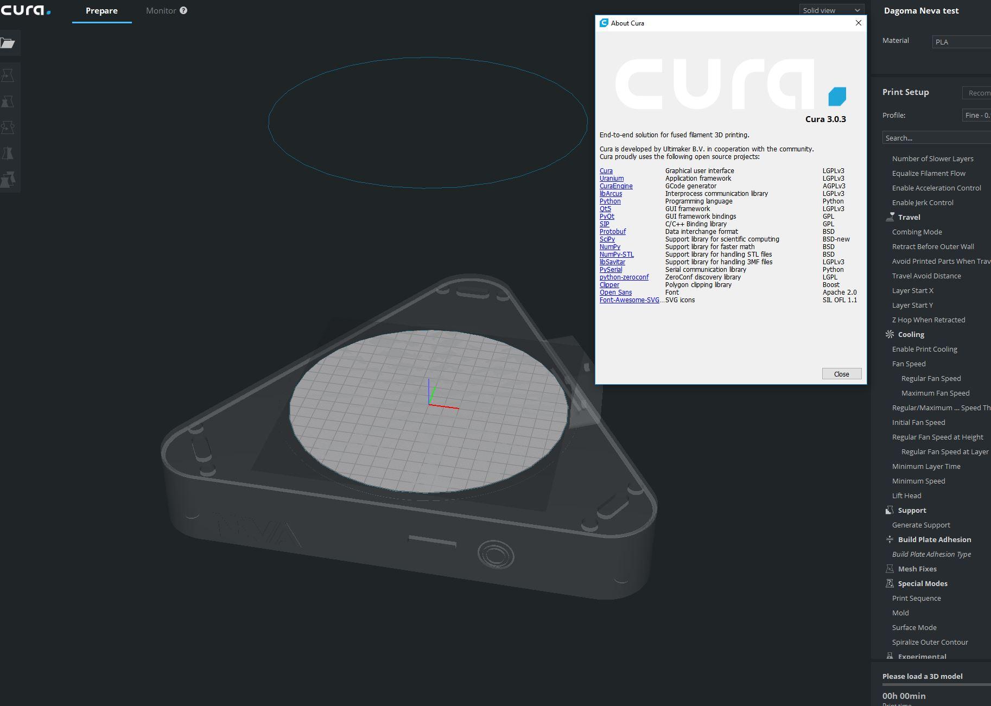Open the Python link in About list

tap(610, 201)
